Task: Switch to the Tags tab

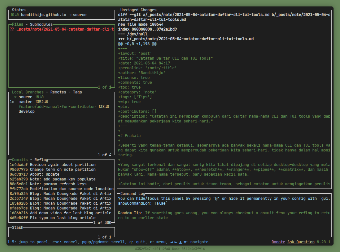Action: [77, 92]
